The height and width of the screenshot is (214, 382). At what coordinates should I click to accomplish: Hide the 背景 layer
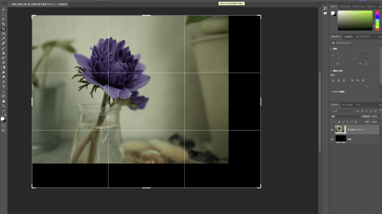point(332,139)
